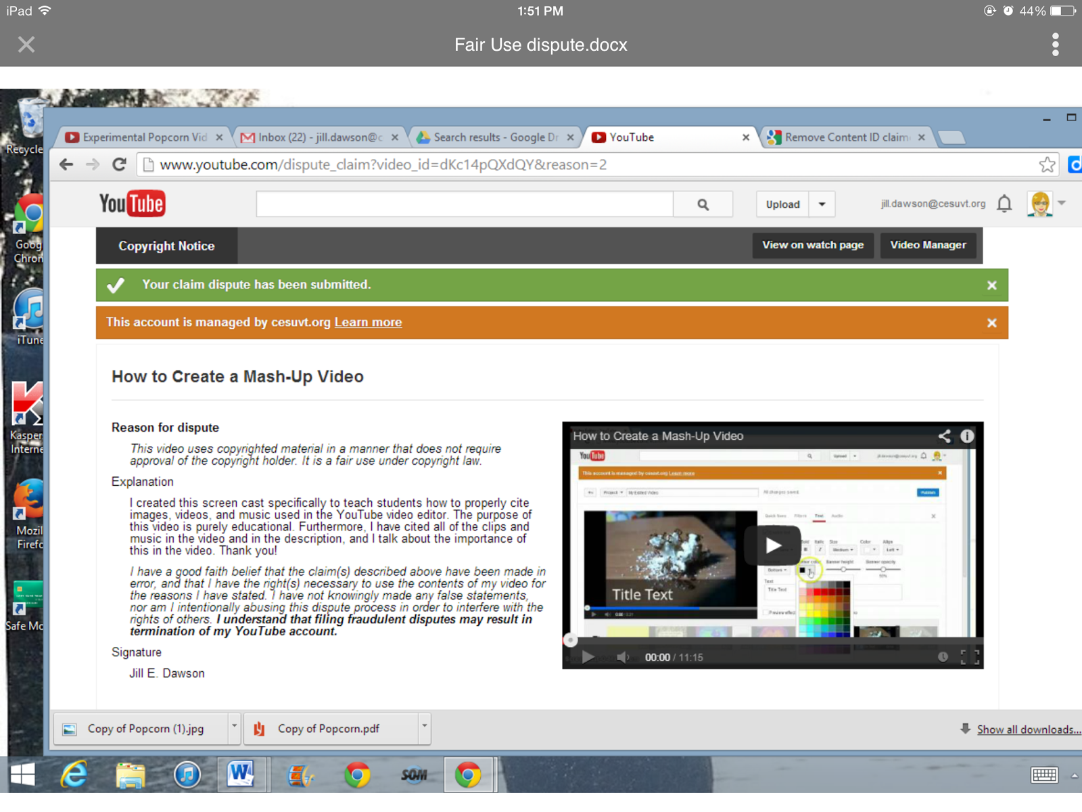The image size is (1082, 812).
Task: Open File Explorer from taskbar
Action: 131,775
